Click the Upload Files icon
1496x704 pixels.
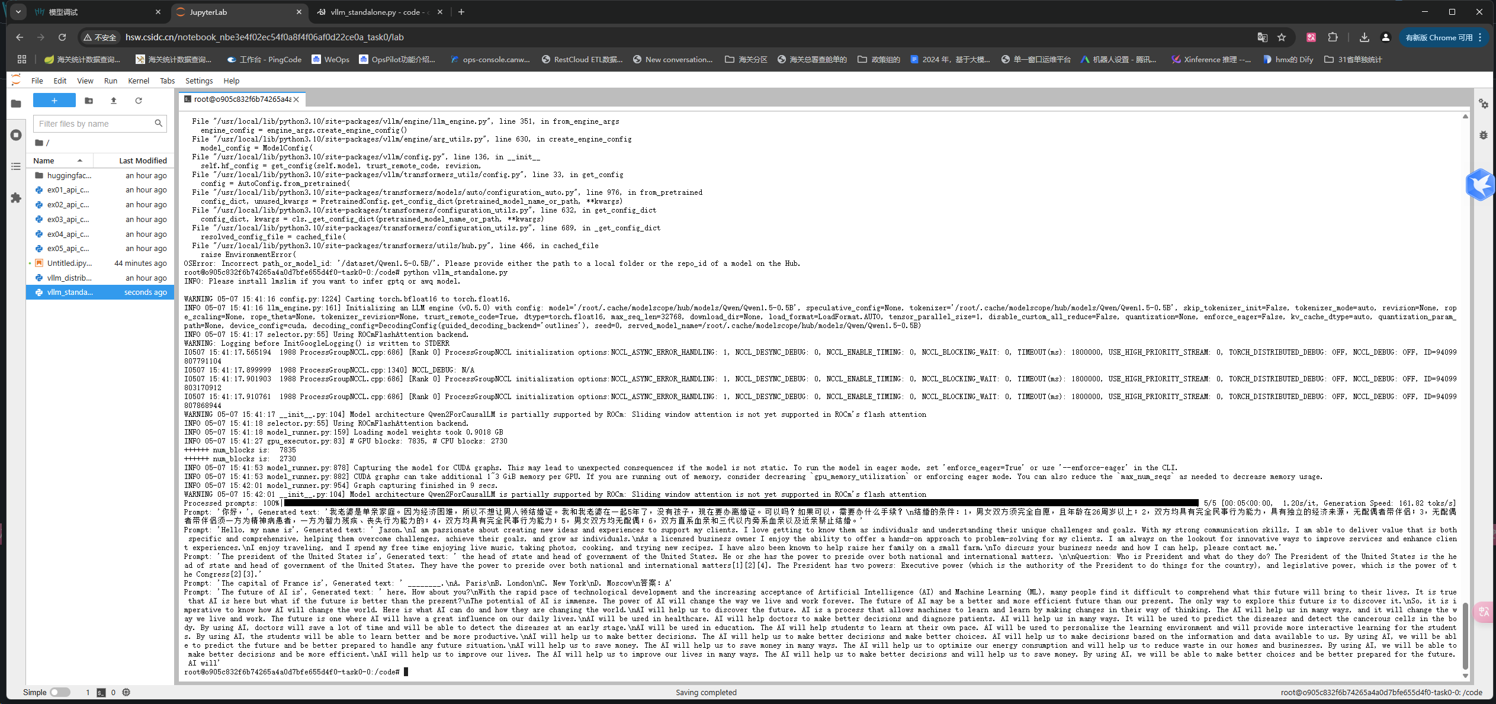click(x=114, y=101)
